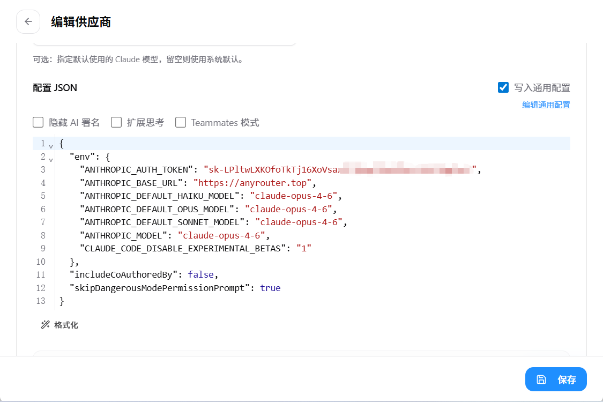Viewport: 603px width, 402px height.
Task: Click the 保存 button
Action: tap(556, 379)
